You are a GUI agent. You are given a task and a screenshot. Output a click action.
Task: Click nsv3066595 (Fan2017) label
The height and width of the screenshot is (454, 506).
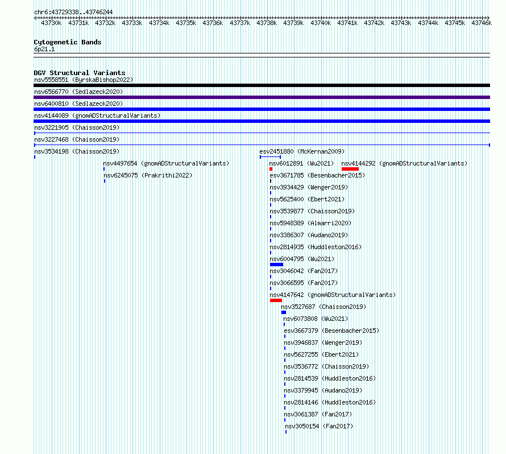304,283
